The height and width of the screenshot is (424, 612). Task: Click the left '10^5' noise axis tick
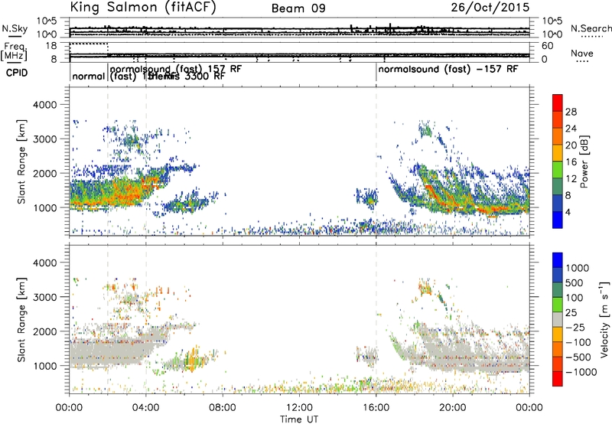pos(46,21)
